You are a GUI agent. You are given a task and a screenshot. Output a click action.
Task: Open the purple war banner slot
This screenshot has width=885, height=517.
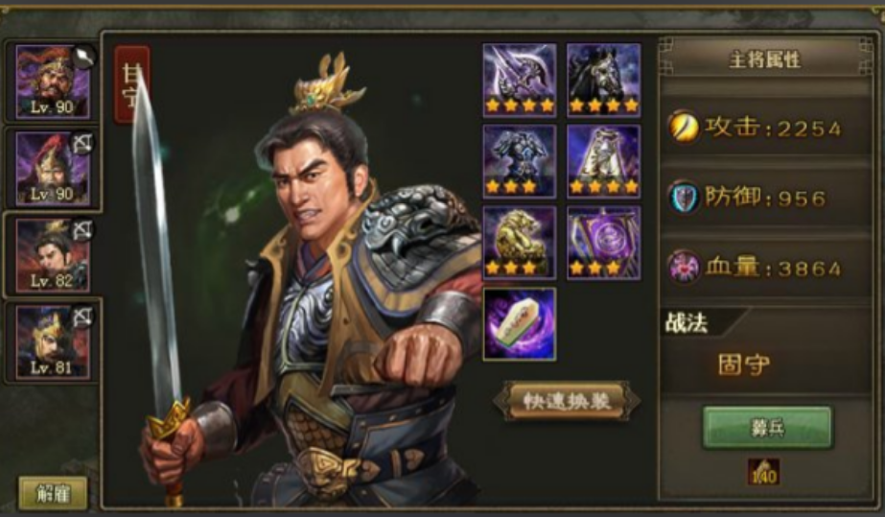point(604,243)
